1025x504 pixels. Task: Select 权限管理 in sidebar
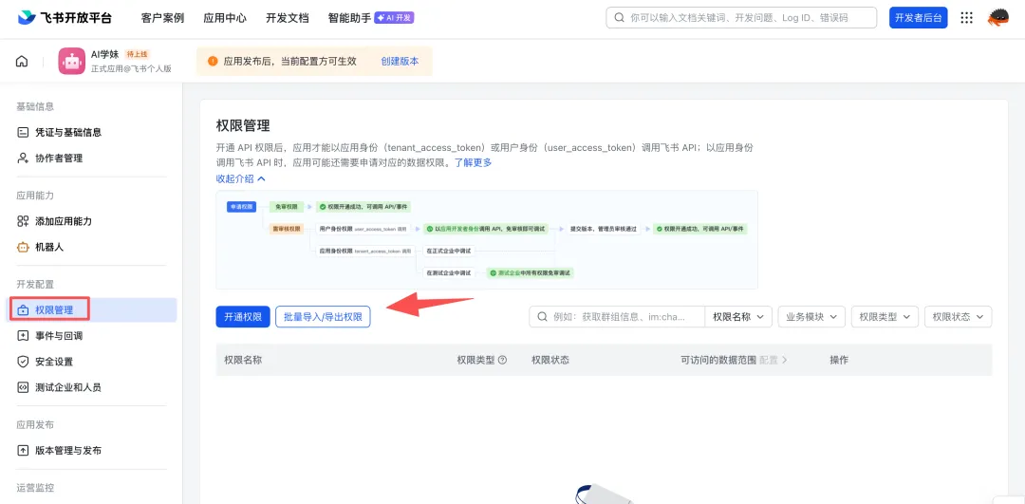(93, 309)
